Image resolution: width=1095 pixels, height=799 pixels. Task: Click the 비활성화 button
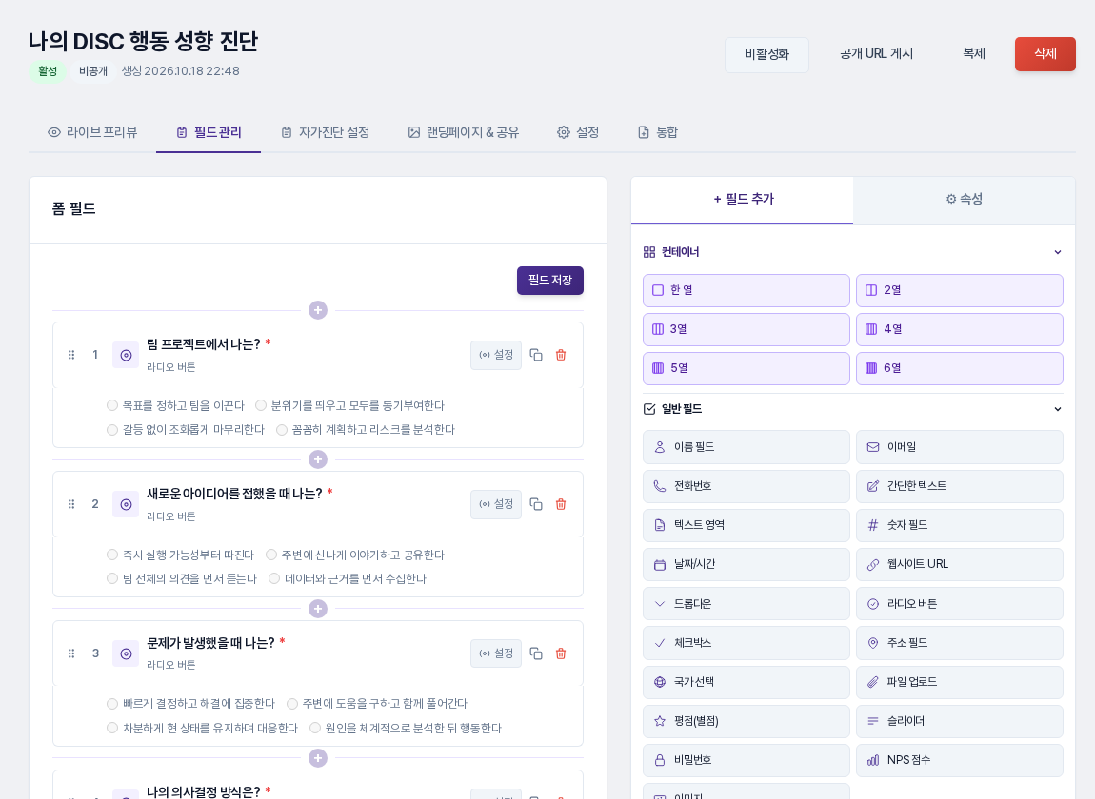coord(766,54)
